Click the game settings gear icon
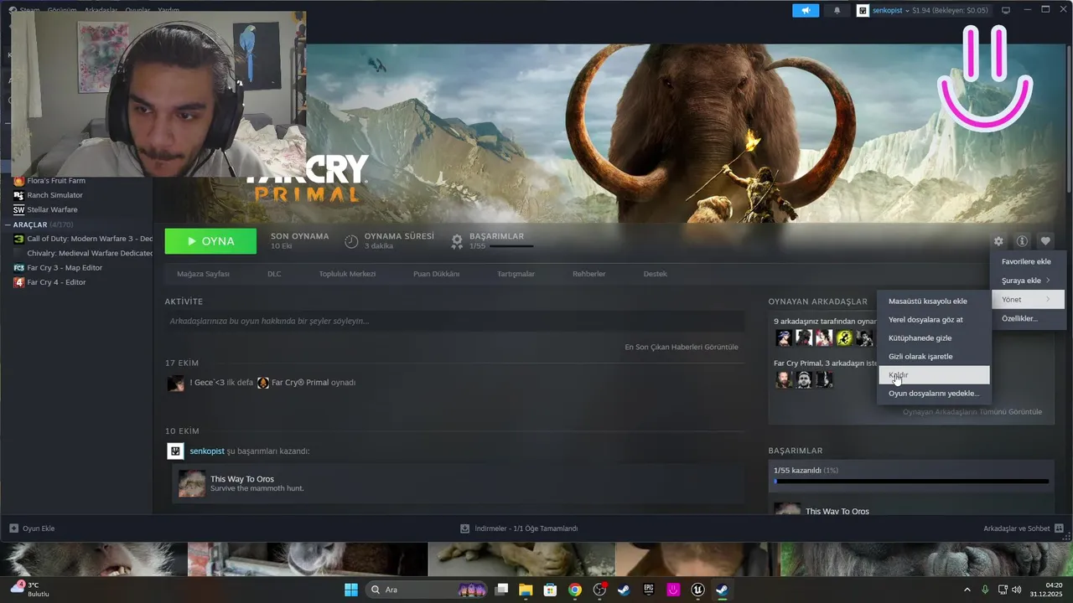Viewport: 1073px width, 603px height. point(998,241)
